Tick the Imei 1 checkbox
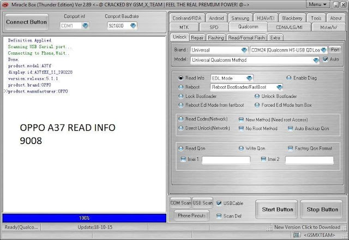Screen dimensions: 349x240 tap(183, 159)
